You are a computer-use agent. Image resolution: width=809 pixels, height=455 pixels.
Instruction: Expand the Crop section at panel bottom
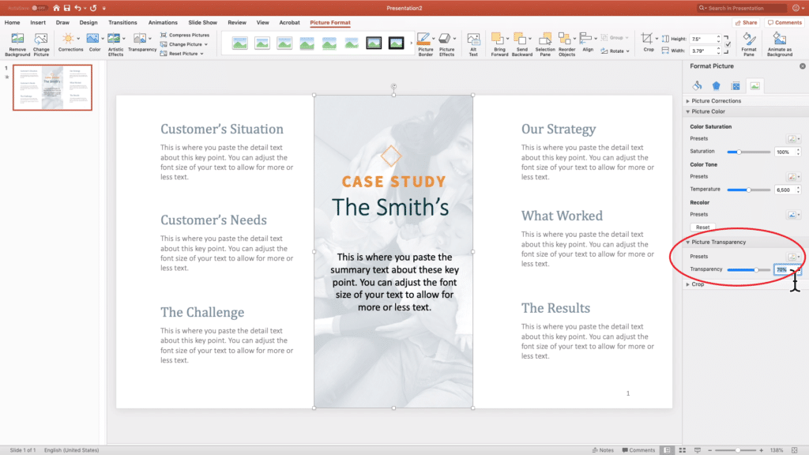click(688, 284)
